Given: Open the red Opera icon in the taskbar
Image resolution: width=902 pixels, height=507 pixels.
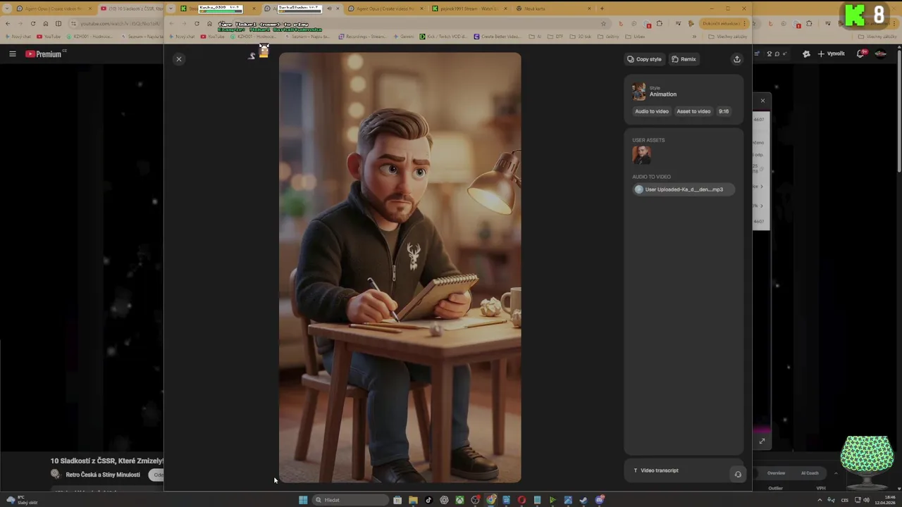Looking at the screenshot, I should coord(521,500).
